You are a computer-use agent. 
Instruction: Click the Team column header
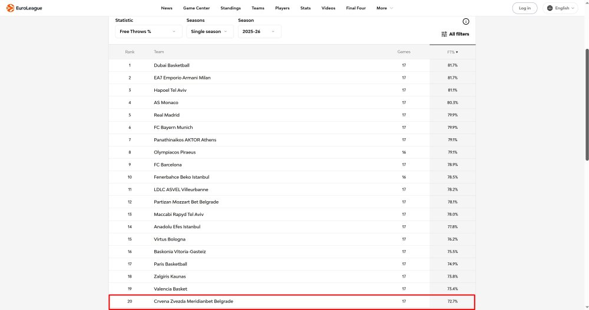158,52
